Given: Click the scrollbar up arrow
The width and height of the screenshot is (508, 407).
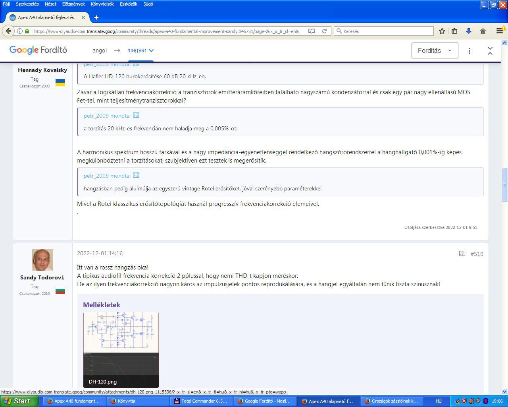Looking at the screenshot, I should click(505, 43).
